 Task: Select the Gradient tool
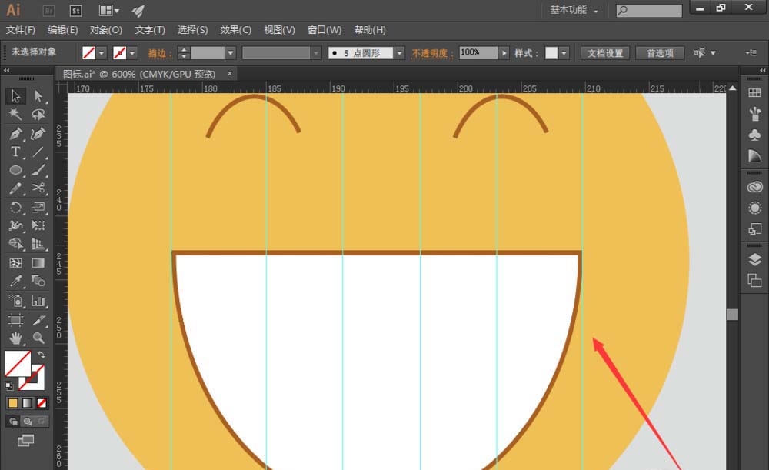[x=38, y=263]
